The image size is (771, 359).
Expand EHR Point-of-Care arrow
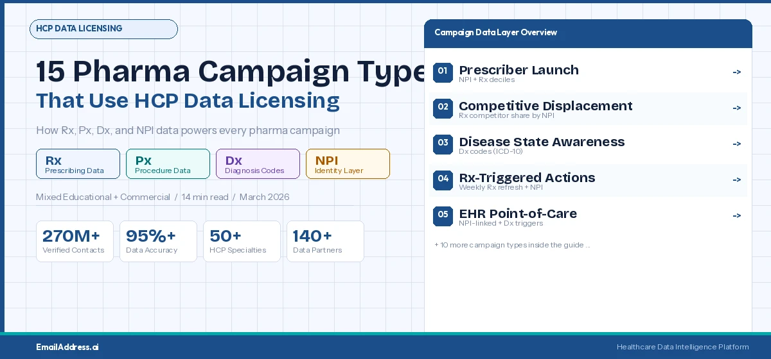737,216
